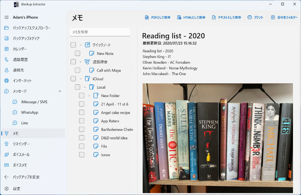Click the HTML save icon
The width and height of the screenshot is (301, 195).
click(179, 17)
